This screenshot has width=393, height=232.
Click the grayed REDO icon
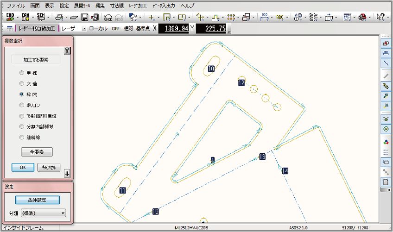[x=119, y=17]
